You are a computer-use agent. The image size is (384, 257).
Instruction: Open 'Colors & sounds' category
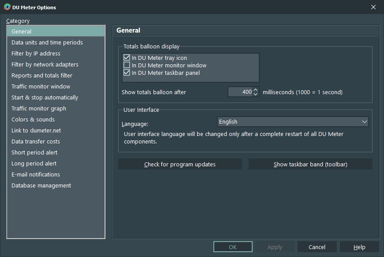point(56,120)
